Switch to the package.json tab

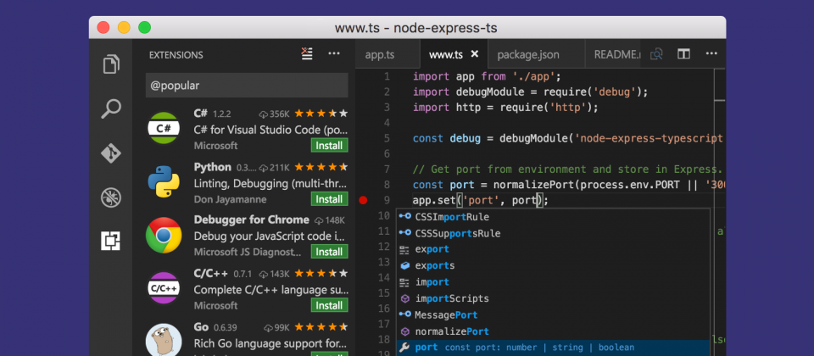530,55
